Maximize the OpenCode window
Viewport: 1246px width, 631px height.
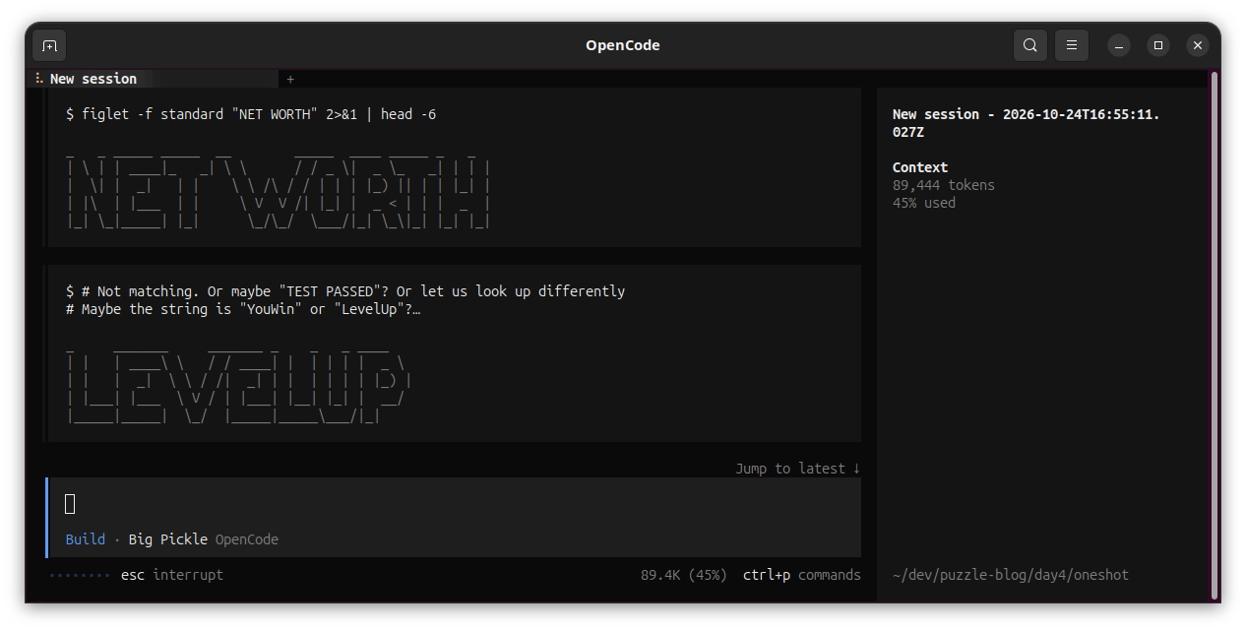[x=1158, y=45]
